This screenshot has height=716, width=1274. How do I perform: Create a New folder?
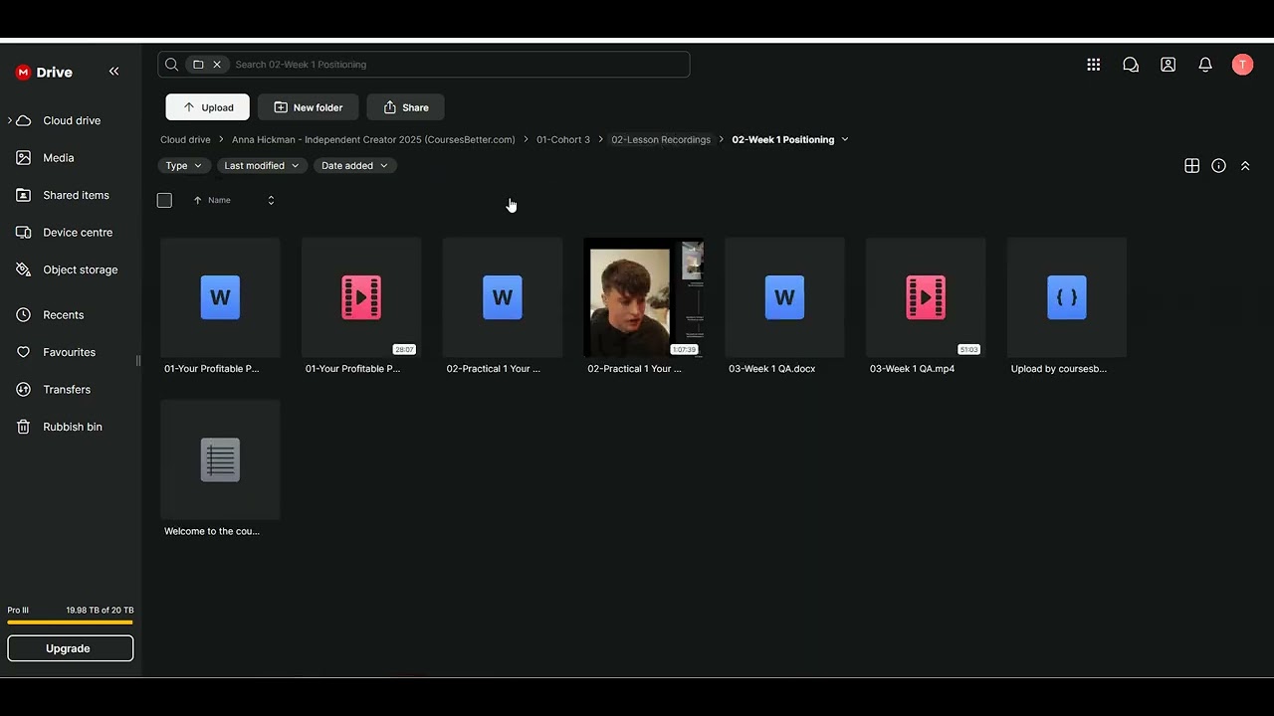(308, 107)
